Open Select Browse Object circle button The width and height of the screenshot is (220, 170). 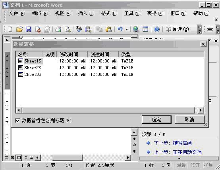134,145
